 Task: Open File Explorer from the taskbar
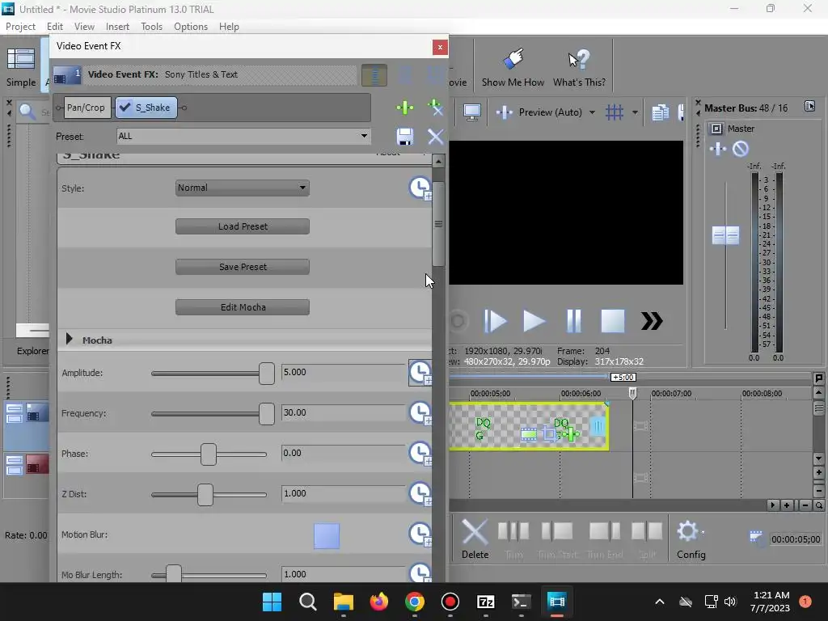(343, 602)
